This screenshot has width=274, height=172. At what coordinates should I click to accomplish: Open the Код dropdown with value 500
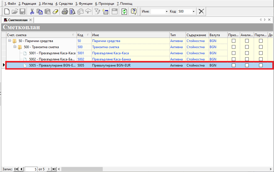point(193,11)
